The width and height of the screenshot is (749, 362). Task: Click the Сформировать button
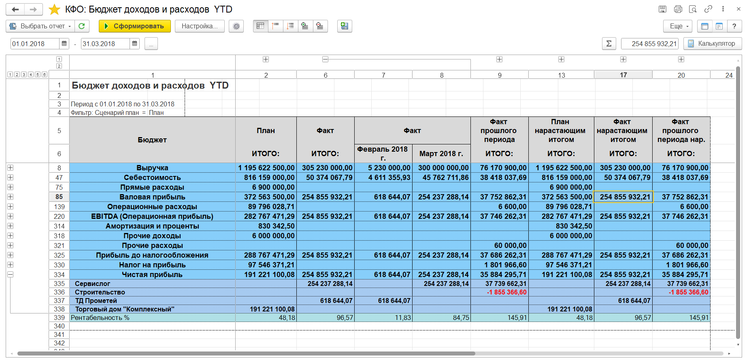click(x=134, y=26)
